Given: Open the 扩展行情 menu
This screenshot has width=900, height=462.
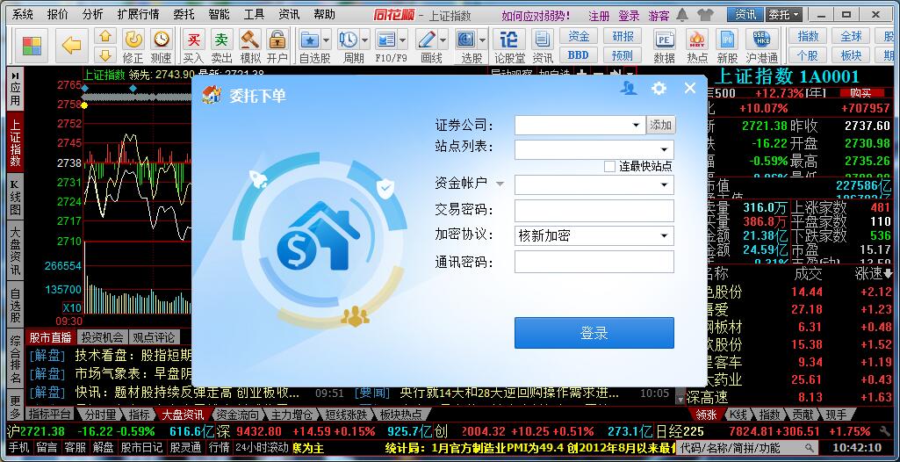Looking at the screenshot, I should tap(139, 15).
